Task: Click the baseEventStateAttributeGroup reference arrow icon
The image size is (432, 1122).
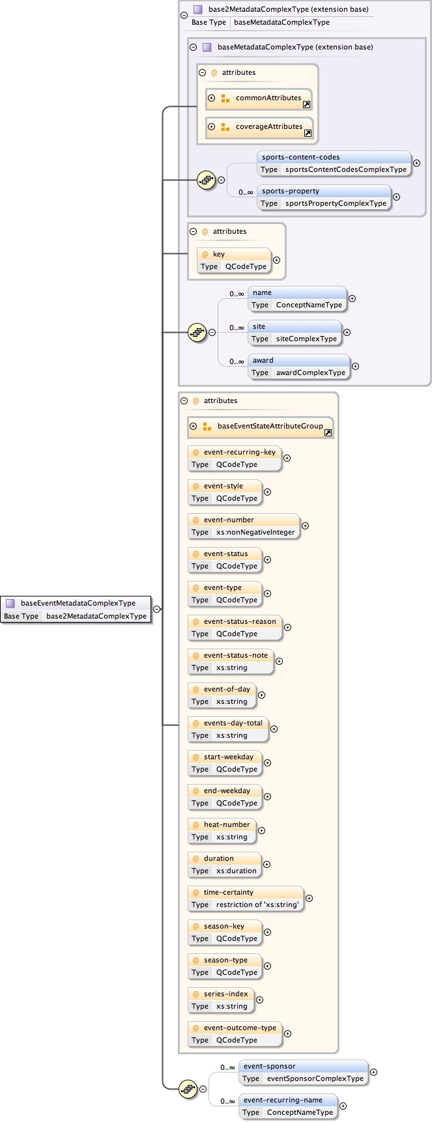Action: coord(328,432)
